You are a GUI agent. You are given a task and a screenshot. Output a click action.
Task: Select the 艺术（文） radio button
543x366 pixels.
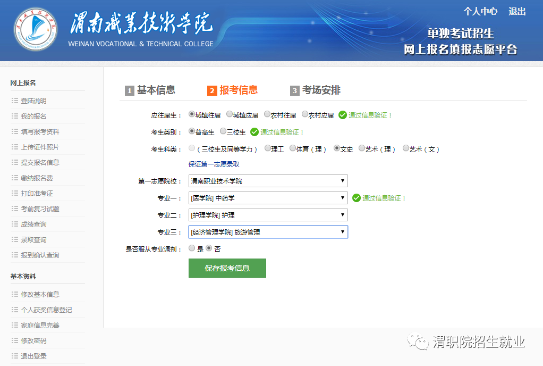tap(405, 148)
